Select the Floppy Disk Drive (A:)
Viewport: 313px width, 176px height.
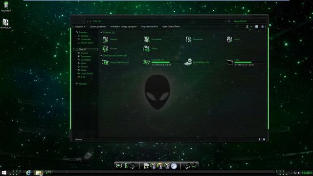click(115, 63)
